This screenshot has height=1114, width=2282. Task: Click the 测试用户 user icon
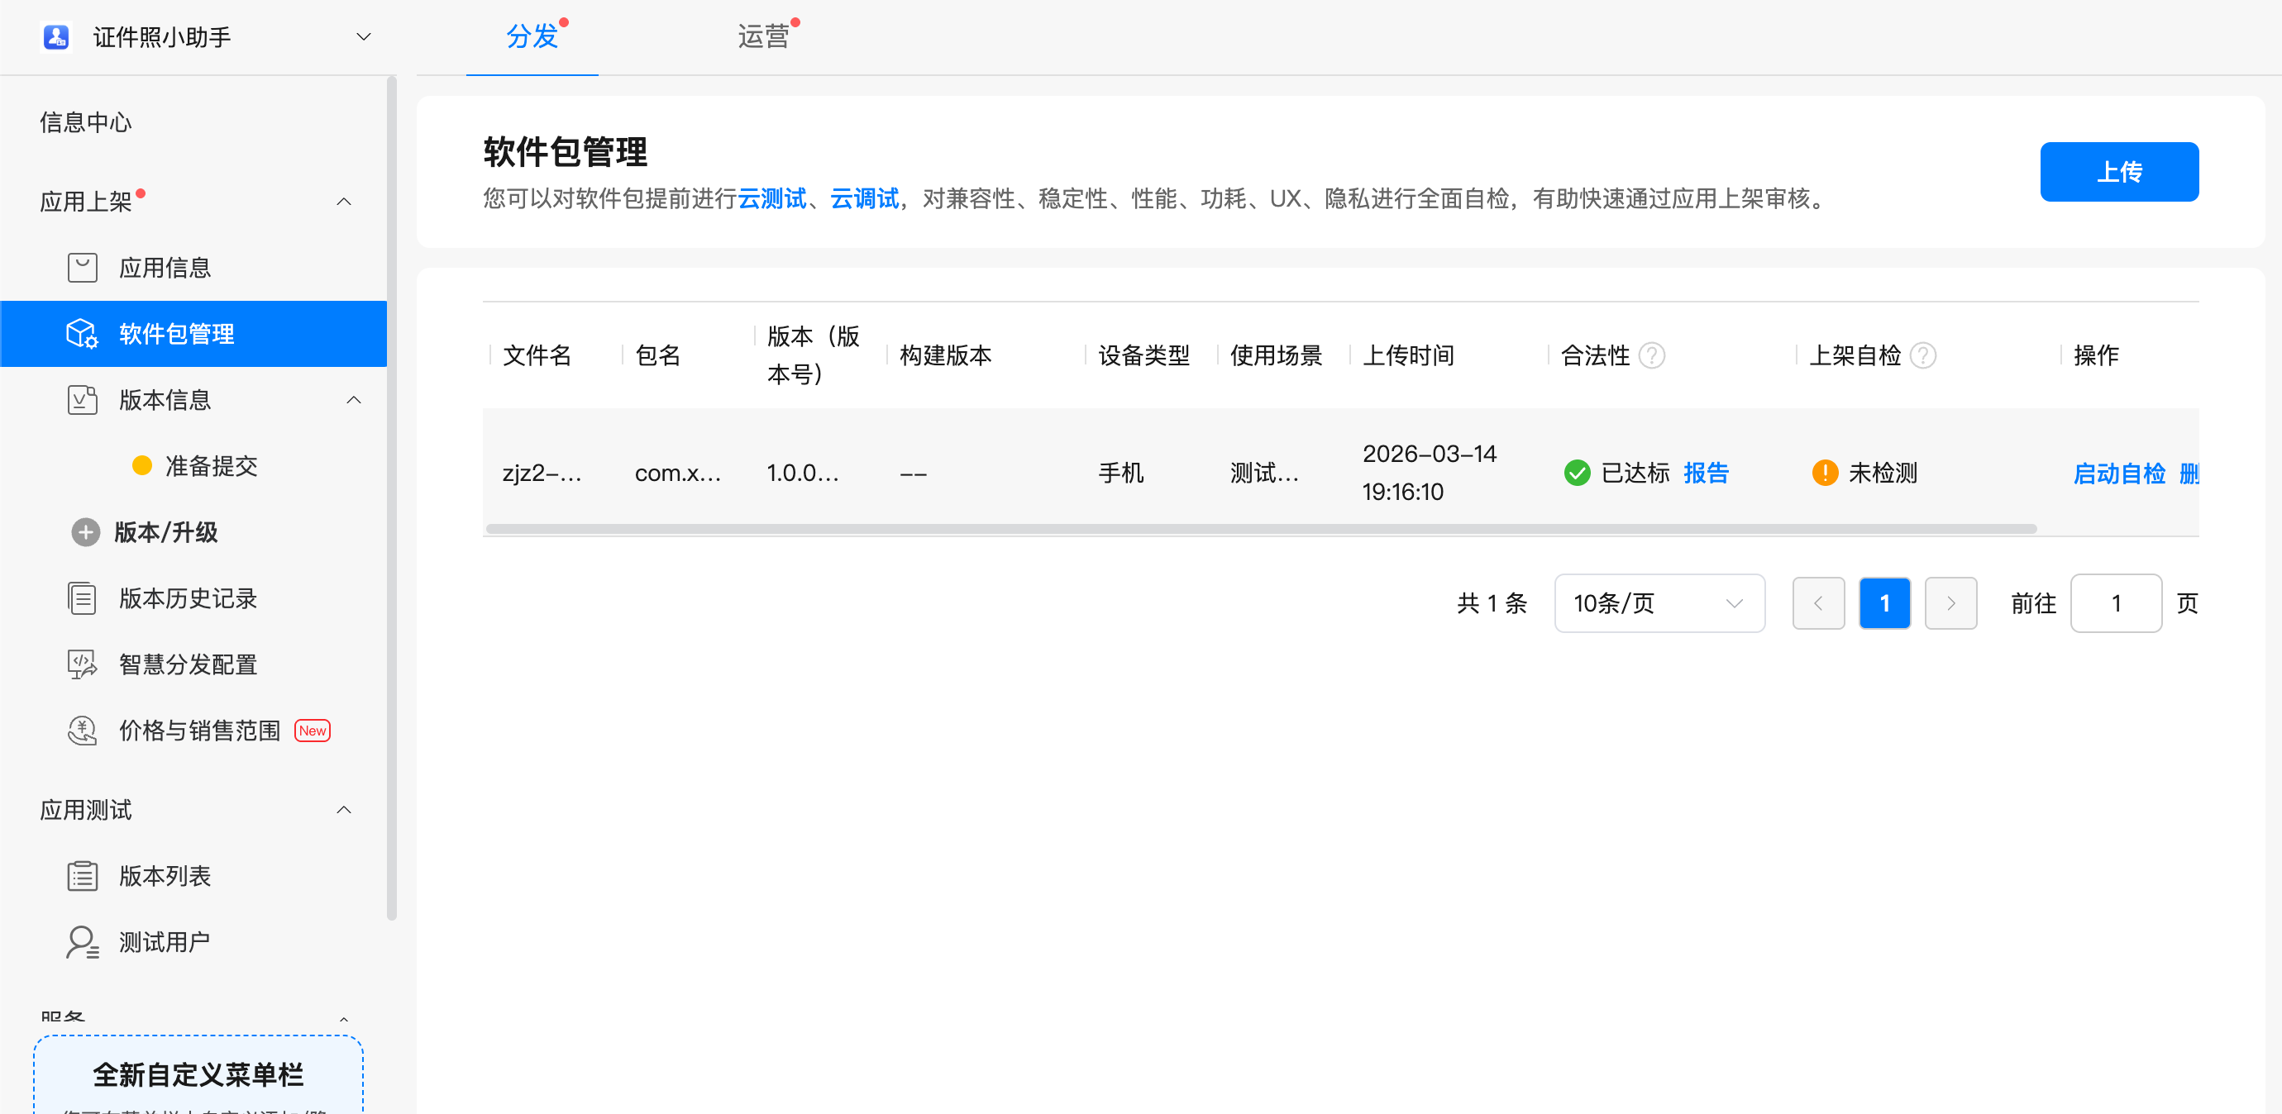point(83,942)
